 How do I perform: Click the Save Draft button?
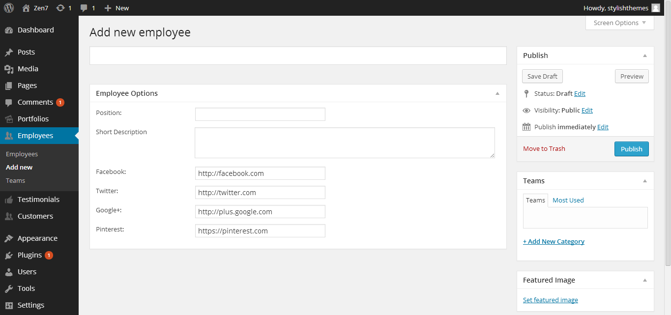[542, 76]
